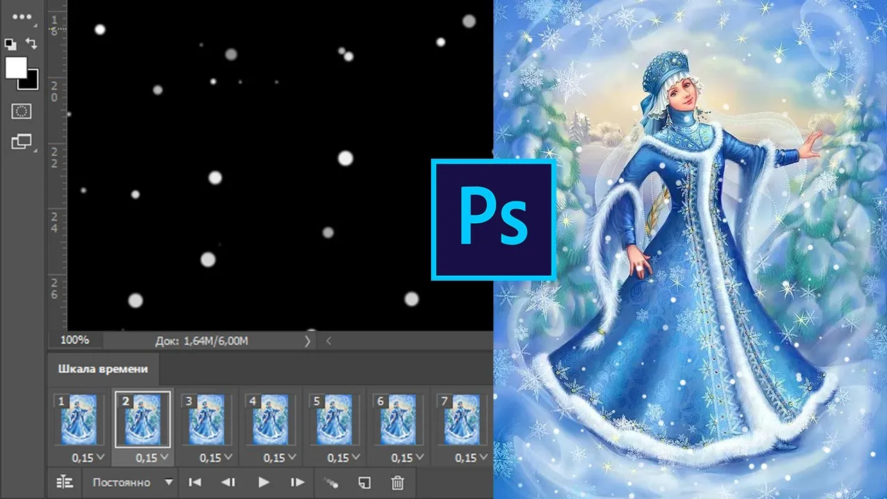Image resolution: width=887 pixels, height=499 pixels.
Task: Open frame 7 delay 0,15 dropdown
Action: (471, 457)
